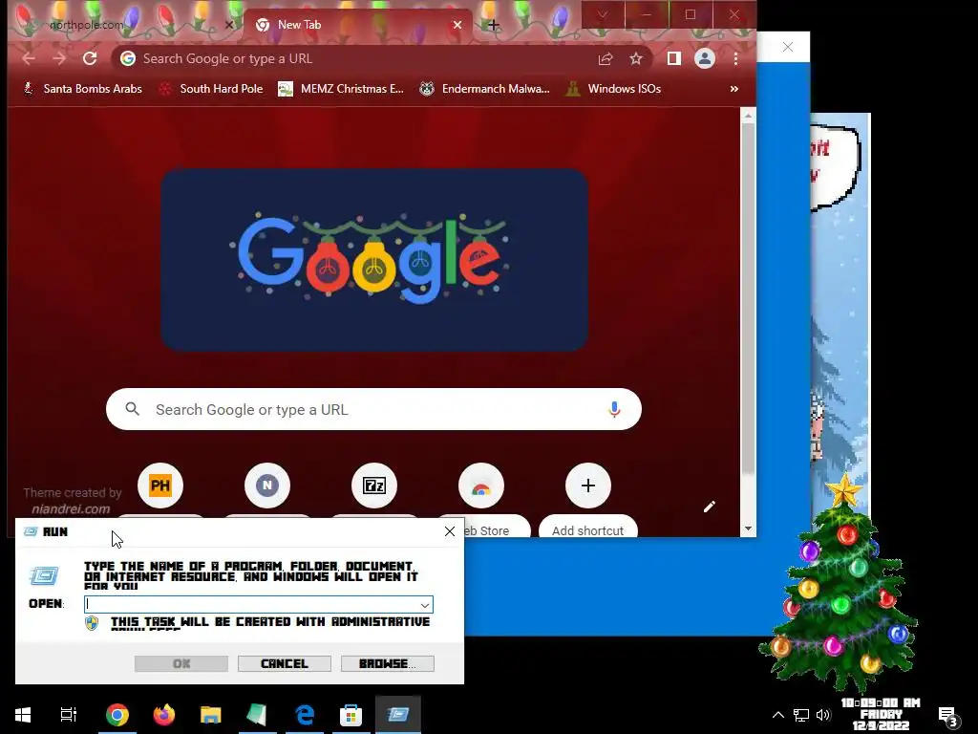Share this page icon in address bar
Screen dimensions: 978x734
(x=605, y=58)
